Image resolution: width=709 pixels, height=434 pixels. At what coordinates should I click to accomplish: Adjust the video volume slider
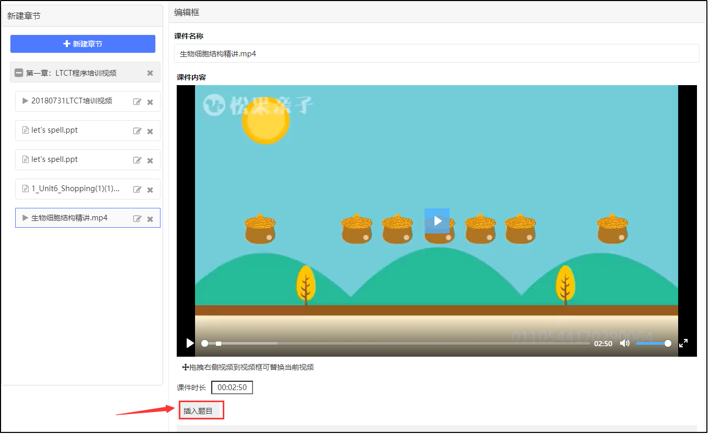pos(654,343)
